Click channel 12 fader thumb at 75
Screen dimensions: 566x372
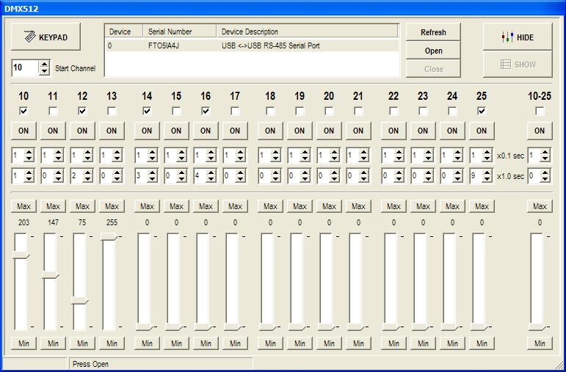click(80, 301)
